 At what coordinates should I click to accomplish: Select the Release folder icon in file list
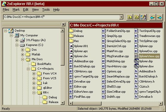point(71,36)
